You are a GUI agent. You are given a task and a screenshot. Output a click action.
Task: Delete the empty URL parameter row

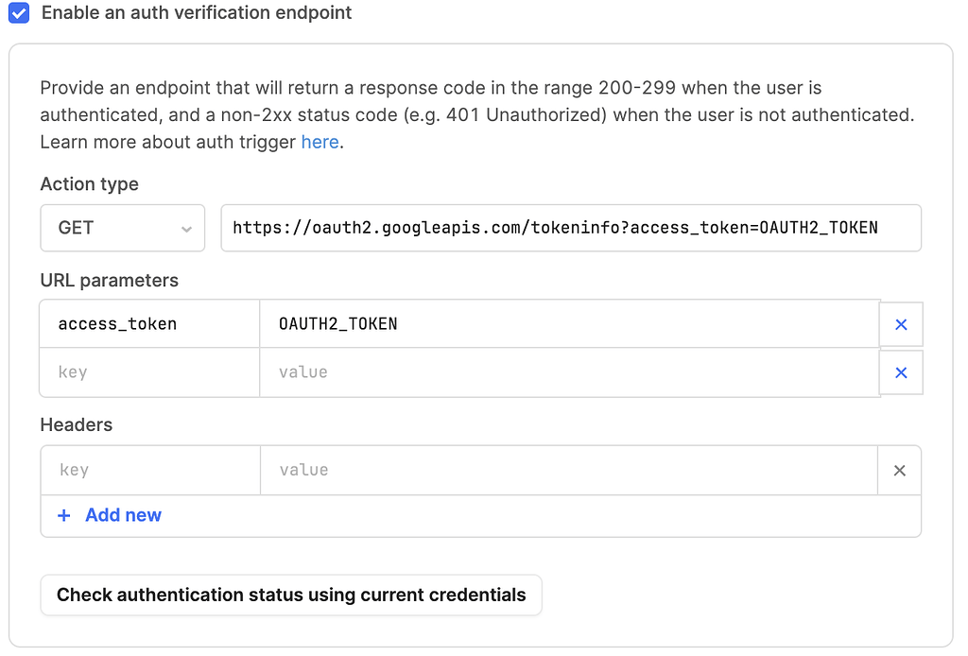point(901,372)
